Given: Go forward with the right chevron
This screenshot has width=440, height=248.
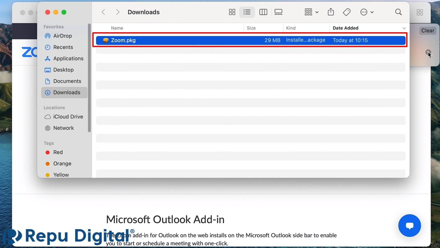Looking at the screenshot, I should pos(118,12).
